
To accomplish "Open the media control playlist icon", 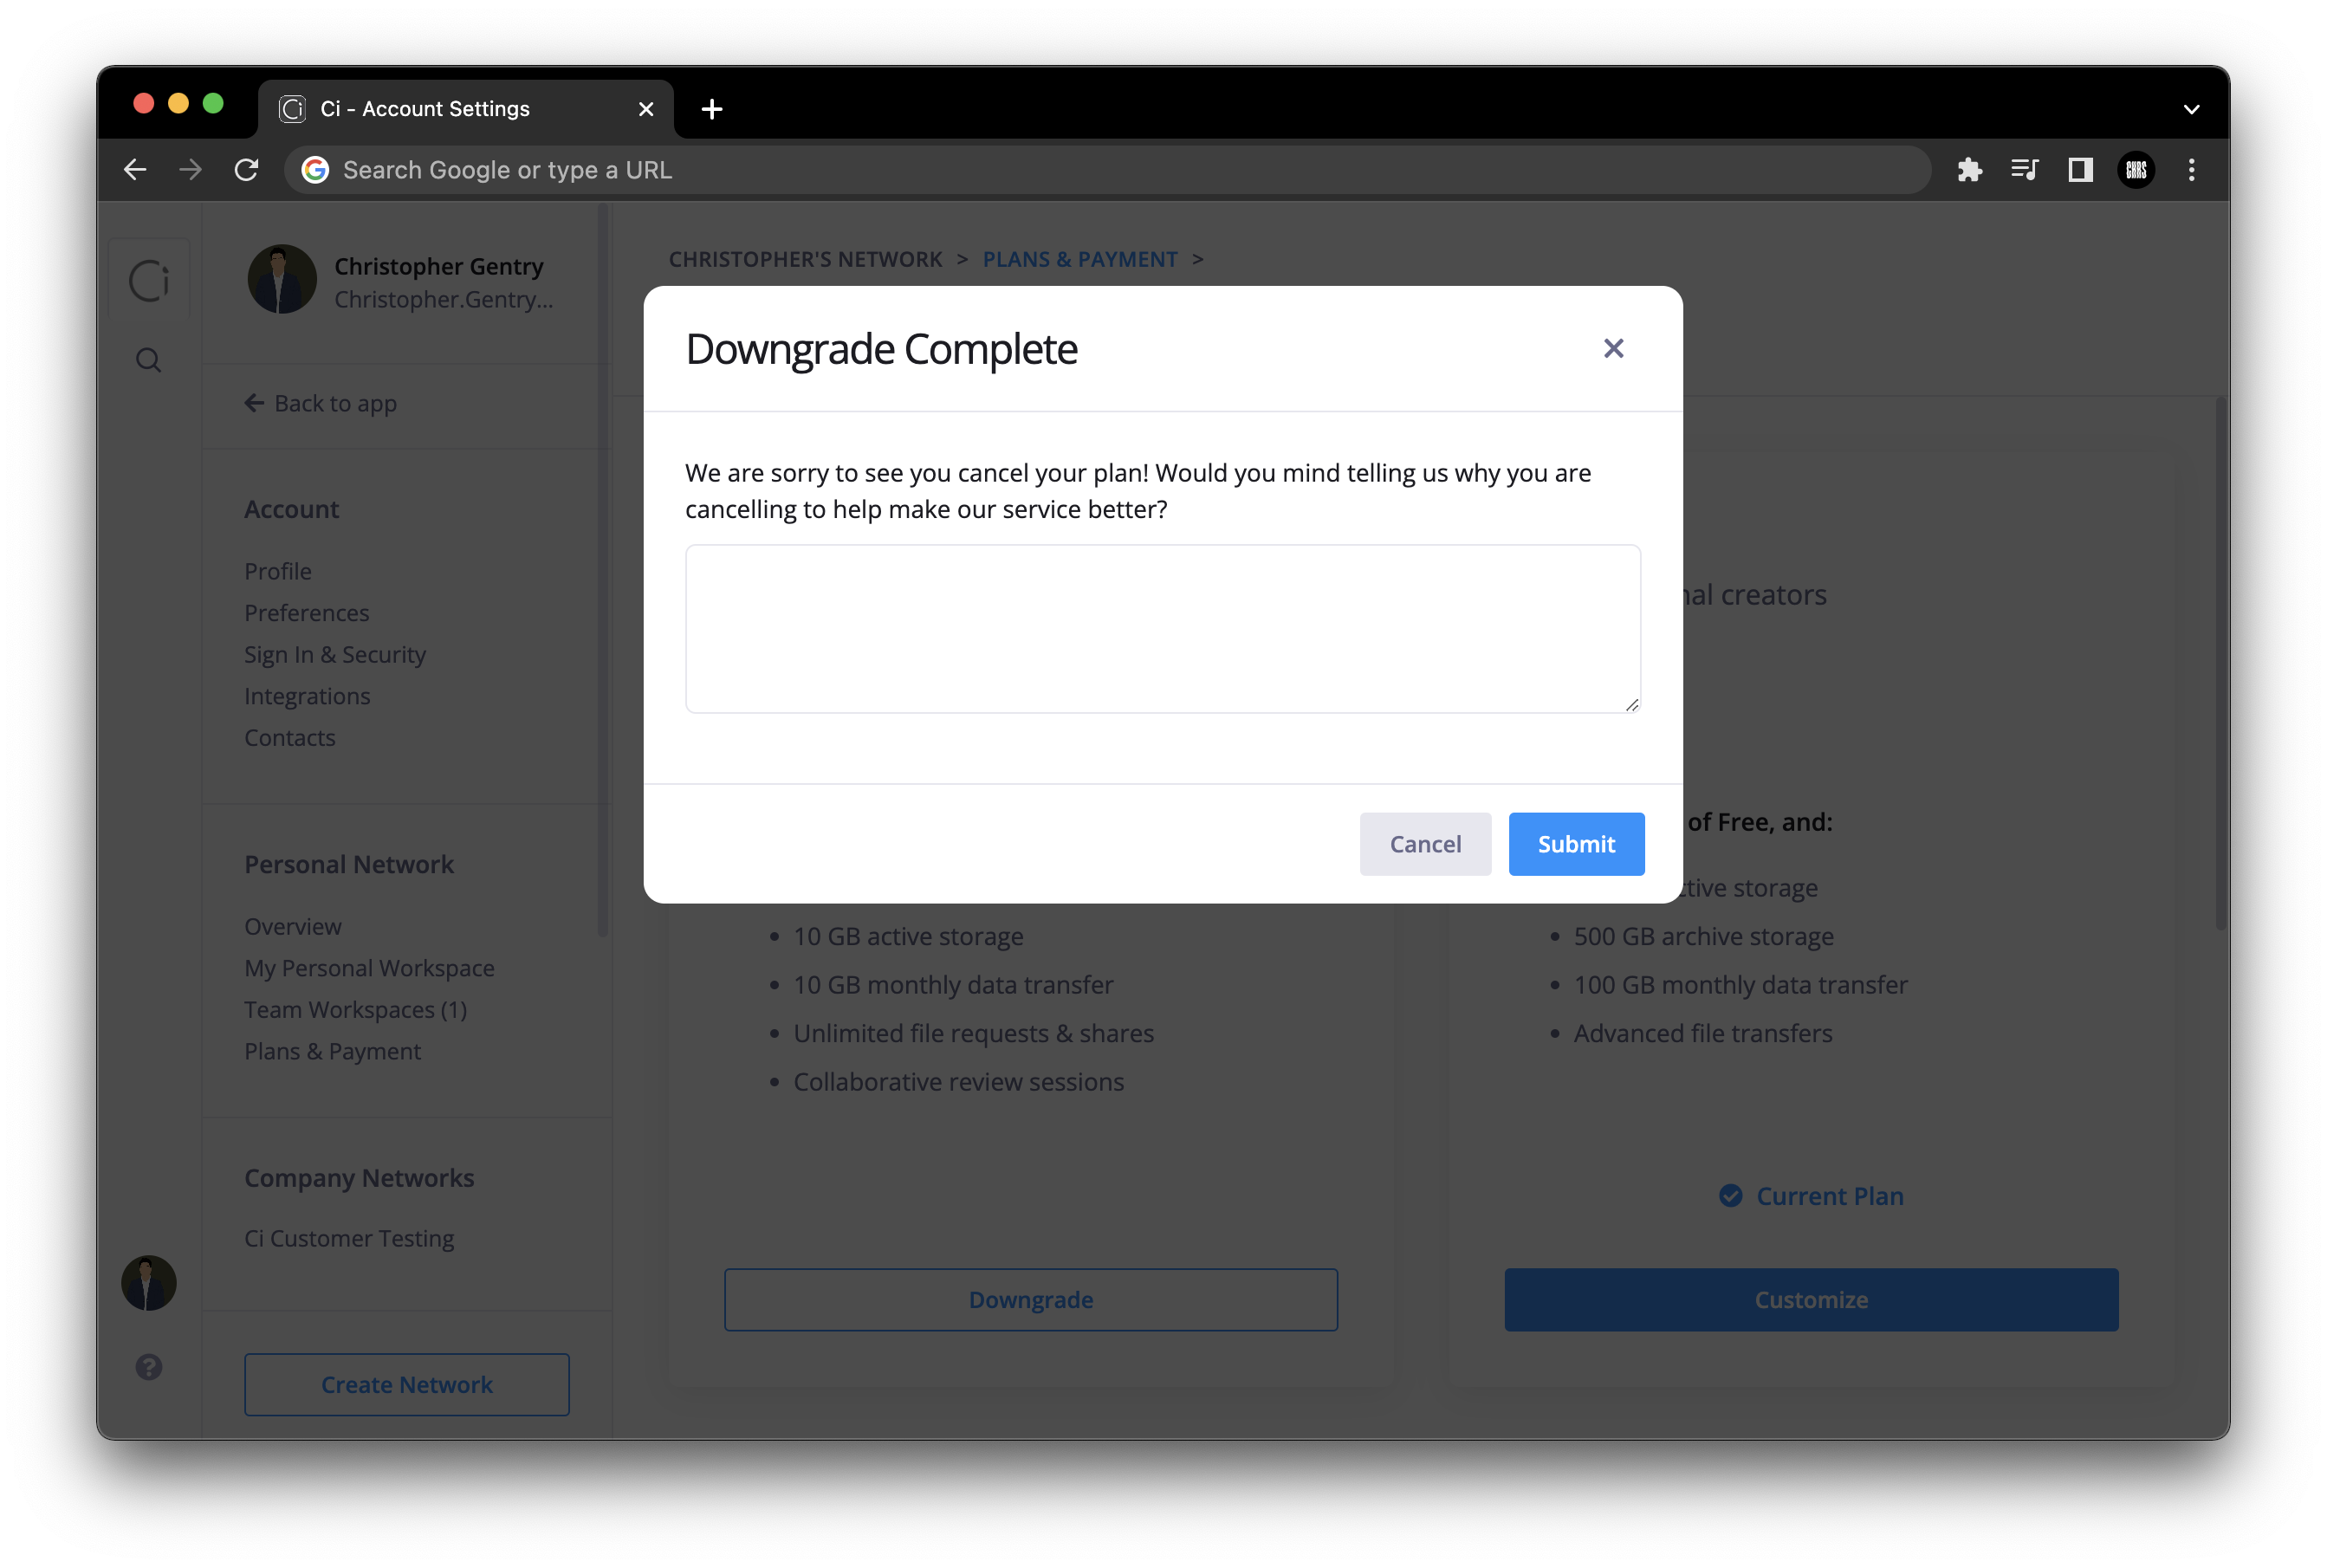I will (2024, 170).
